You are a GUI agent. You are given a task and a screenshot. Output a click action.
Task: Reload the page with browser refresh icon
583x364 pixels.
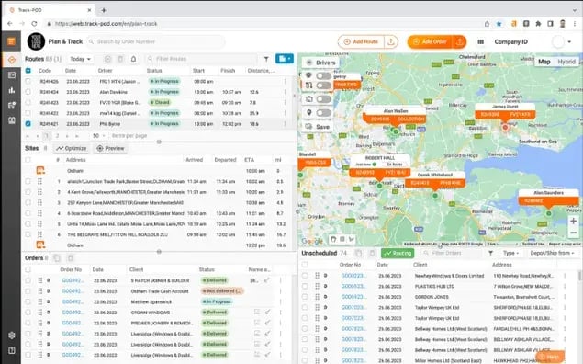point(34,24)
